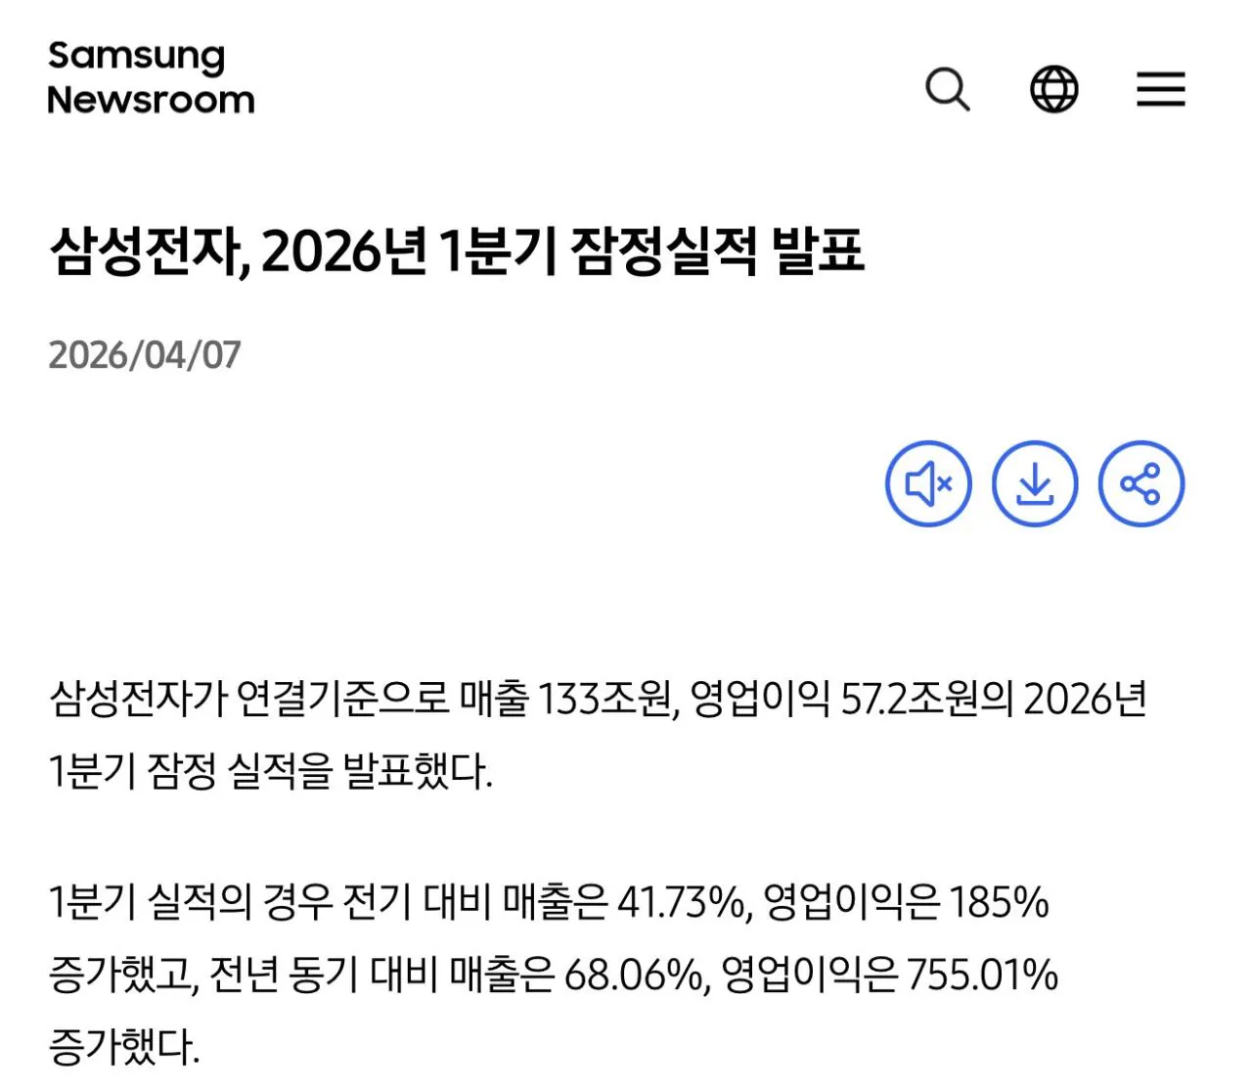Share the article via the share icon
The image size is (1252, 1090).
pyautogui.click(x=1140, y=483)
